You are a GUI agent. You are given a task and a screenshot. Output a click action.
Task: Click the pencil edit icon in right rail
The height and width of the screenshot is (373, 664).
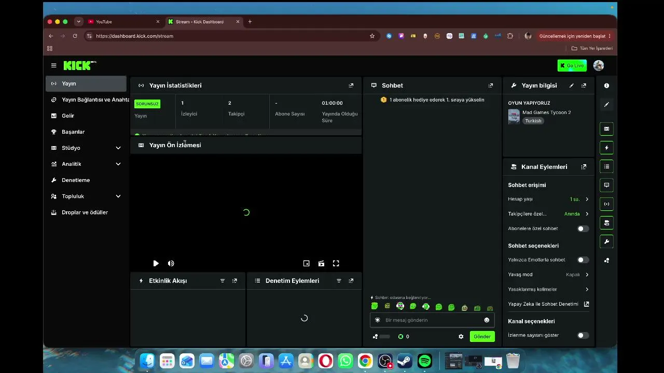(607, 105)
